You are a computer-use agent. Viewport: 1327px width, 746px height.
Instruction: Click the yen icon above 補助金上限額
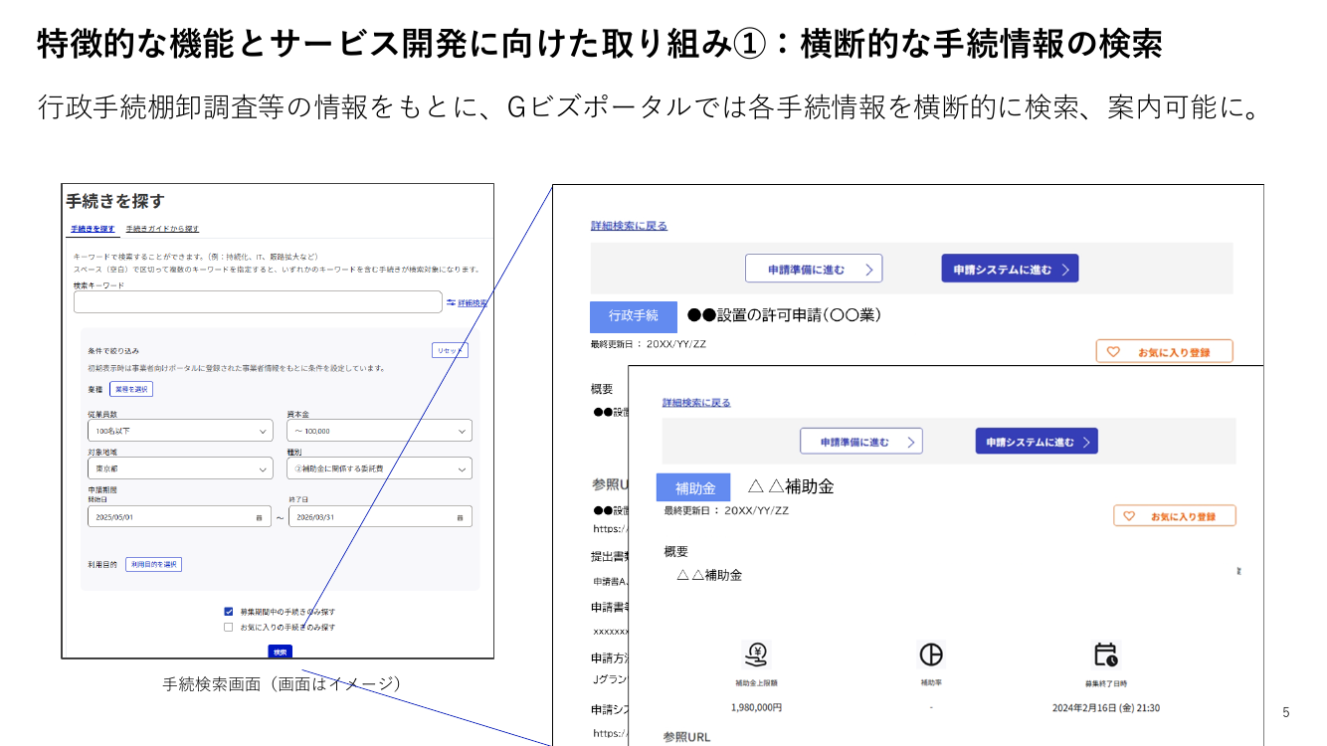coord(755,654)
